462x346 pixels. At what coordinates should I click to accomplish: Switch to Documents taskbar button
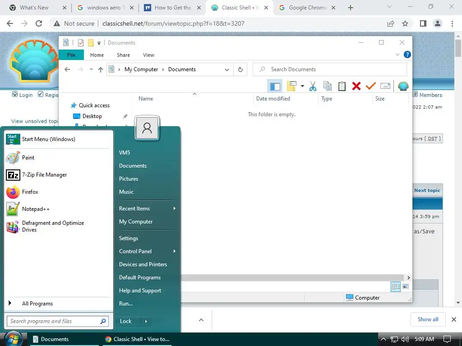64,339
